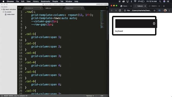Go to previous tab with left arrow
Screen dimensions: 172x97
click(19, 8)
